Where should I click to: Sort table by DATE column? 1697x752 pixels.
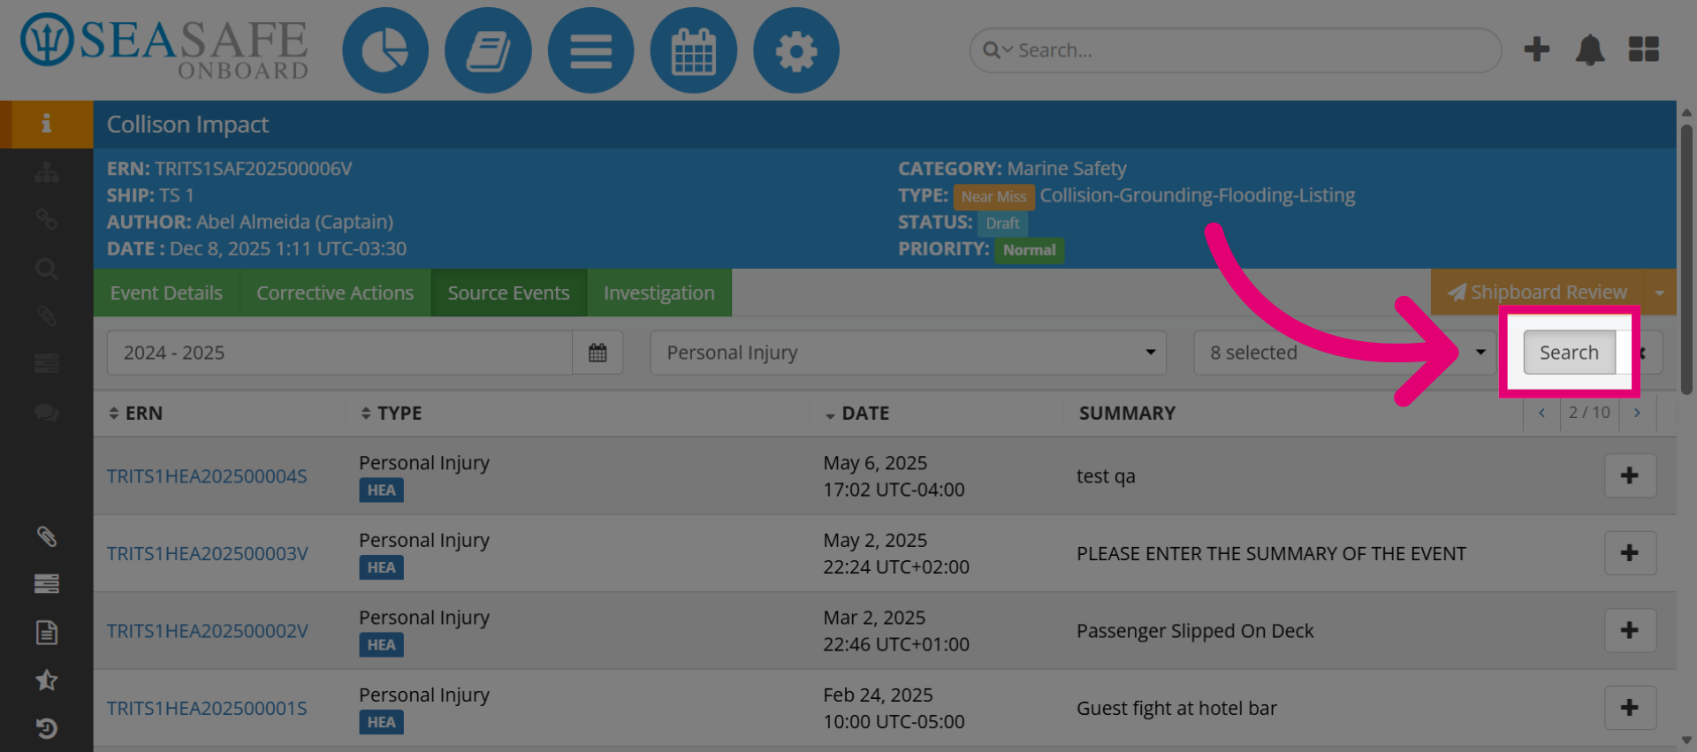[x=857, y=413]
